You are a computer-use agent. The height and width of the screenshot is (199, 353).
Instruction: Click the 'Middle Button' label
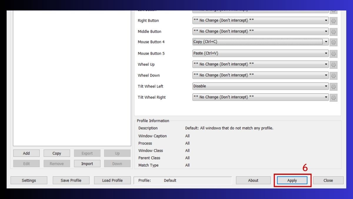pos(149,32)
